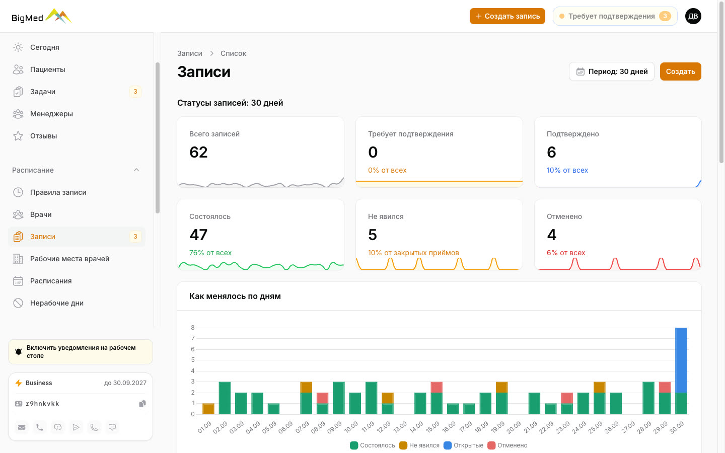
Task: Open the Требует подтверждения indicator in the header
Action: pyautogui.click(x=615, y=16)
